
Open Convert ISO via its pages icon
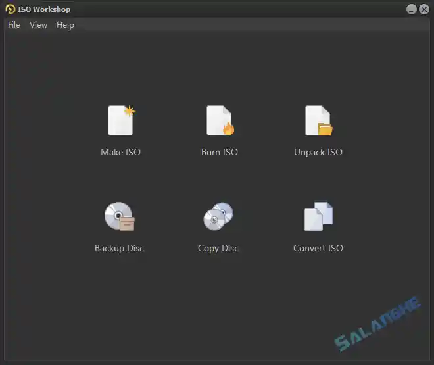pyautogui.click(x=318, y=216)
